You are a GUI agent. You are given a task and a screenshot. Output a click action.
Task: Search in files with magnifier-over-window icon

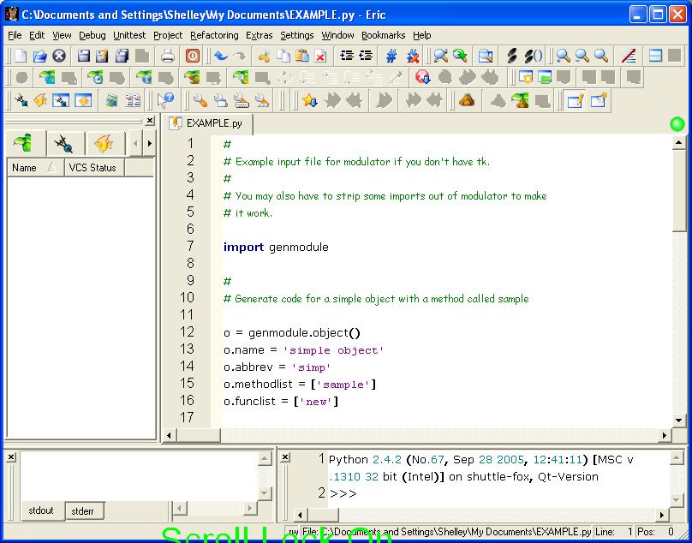(x=485, y=56)
